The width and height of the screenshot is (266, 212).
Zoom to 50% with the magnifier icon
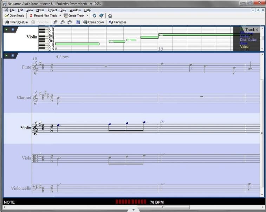click(x=55, y=22)
